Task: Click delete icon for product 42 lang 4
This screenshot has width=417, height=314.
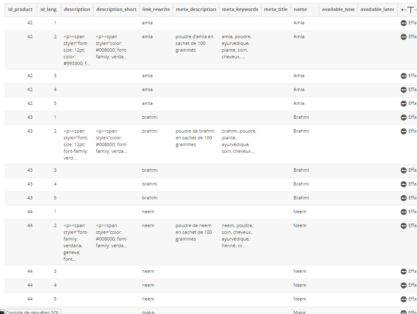Action: point(404,90)
